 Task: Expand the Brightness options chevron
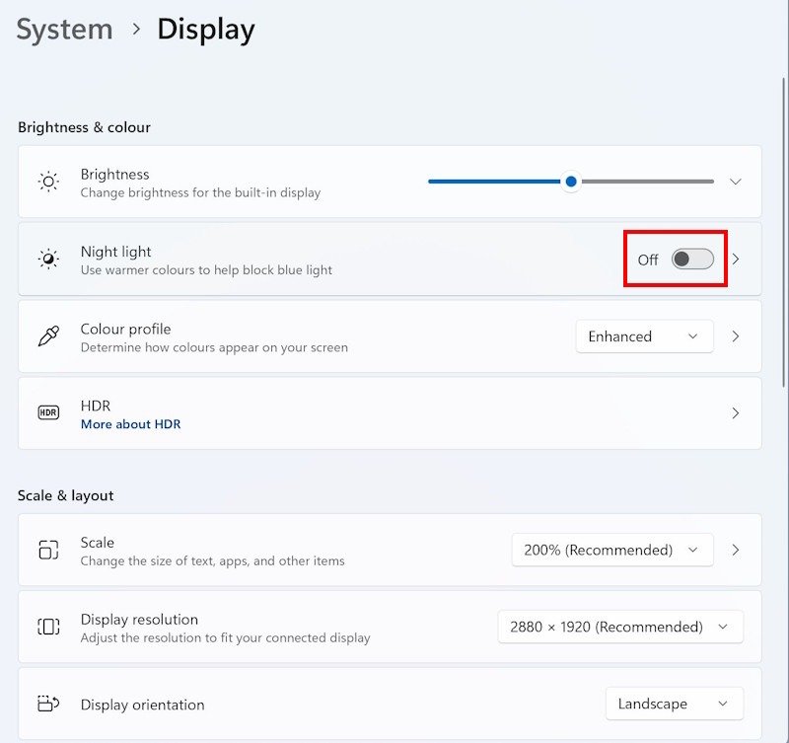point(735,182)
